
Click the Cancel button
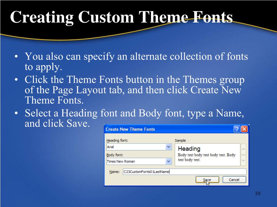234,180
